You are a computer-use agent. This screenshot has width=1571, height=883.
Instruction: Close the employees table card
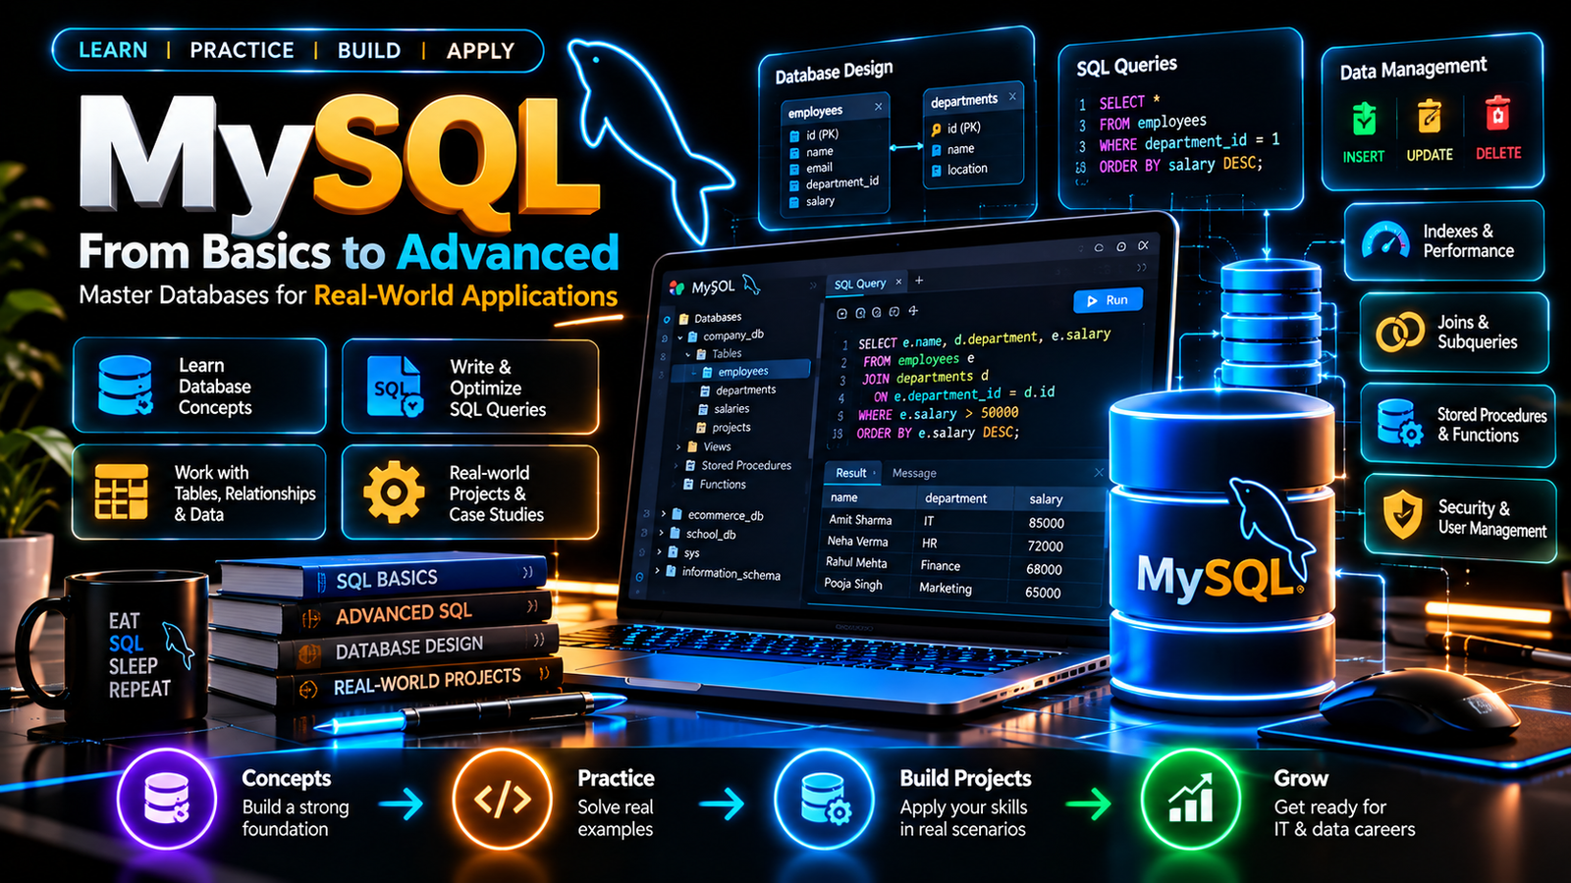pos(878,106)
